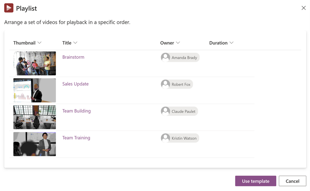Open the Title column dropdown
The image size is (310, 191).
[75, 43]
